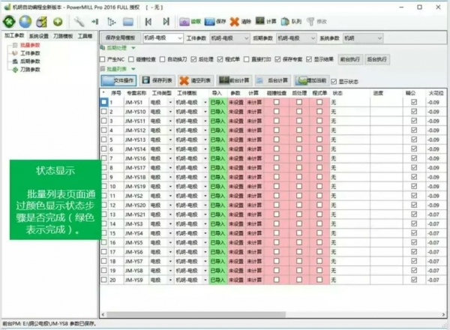Collapse the 后期处理 section arrow
Viewport: 450px width, 330px height.
coord(133,48)
